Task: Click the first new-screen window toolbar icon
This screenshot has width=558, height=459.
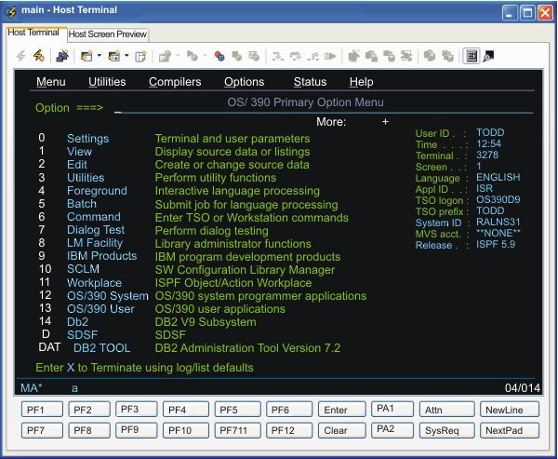Action: point(86,56)
